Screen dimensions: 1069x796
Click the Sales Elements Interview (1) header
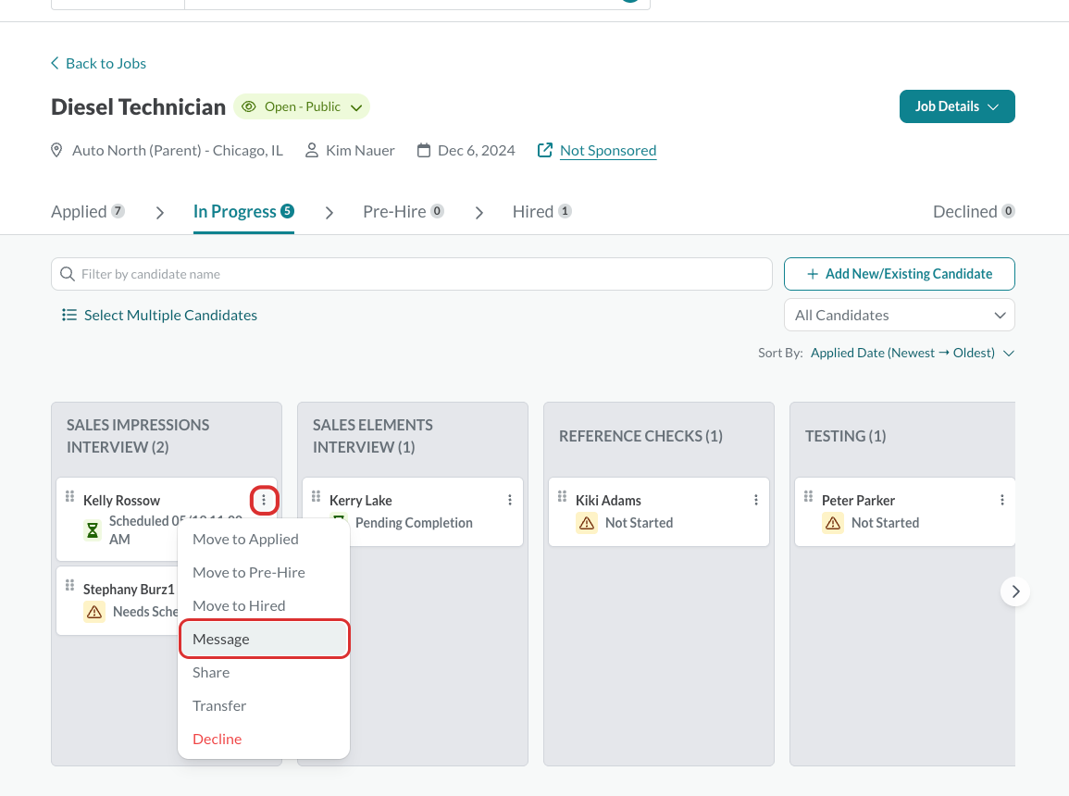[x=373, y=436]
